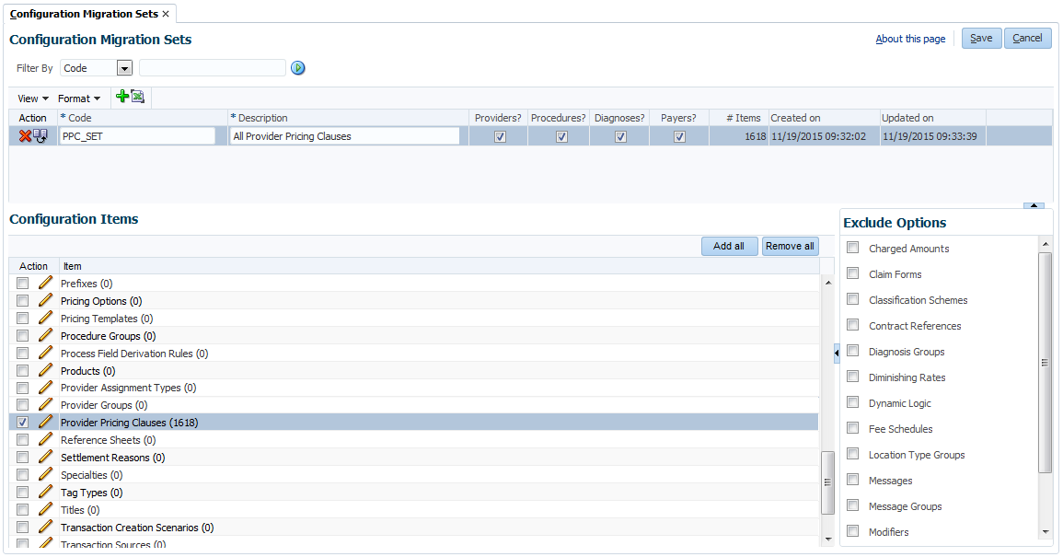1063x557 pixels.
Task: Collapse the Exclude Options side panel arrow
Action: tap(837, 353)
